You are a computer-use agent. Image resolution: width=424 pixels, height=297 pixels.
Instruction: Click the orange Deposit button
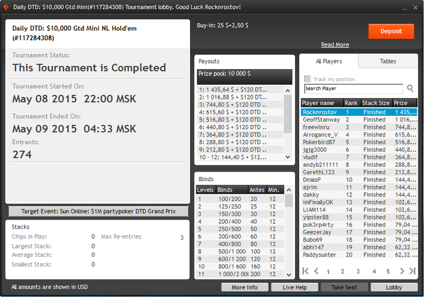[391, 32]
